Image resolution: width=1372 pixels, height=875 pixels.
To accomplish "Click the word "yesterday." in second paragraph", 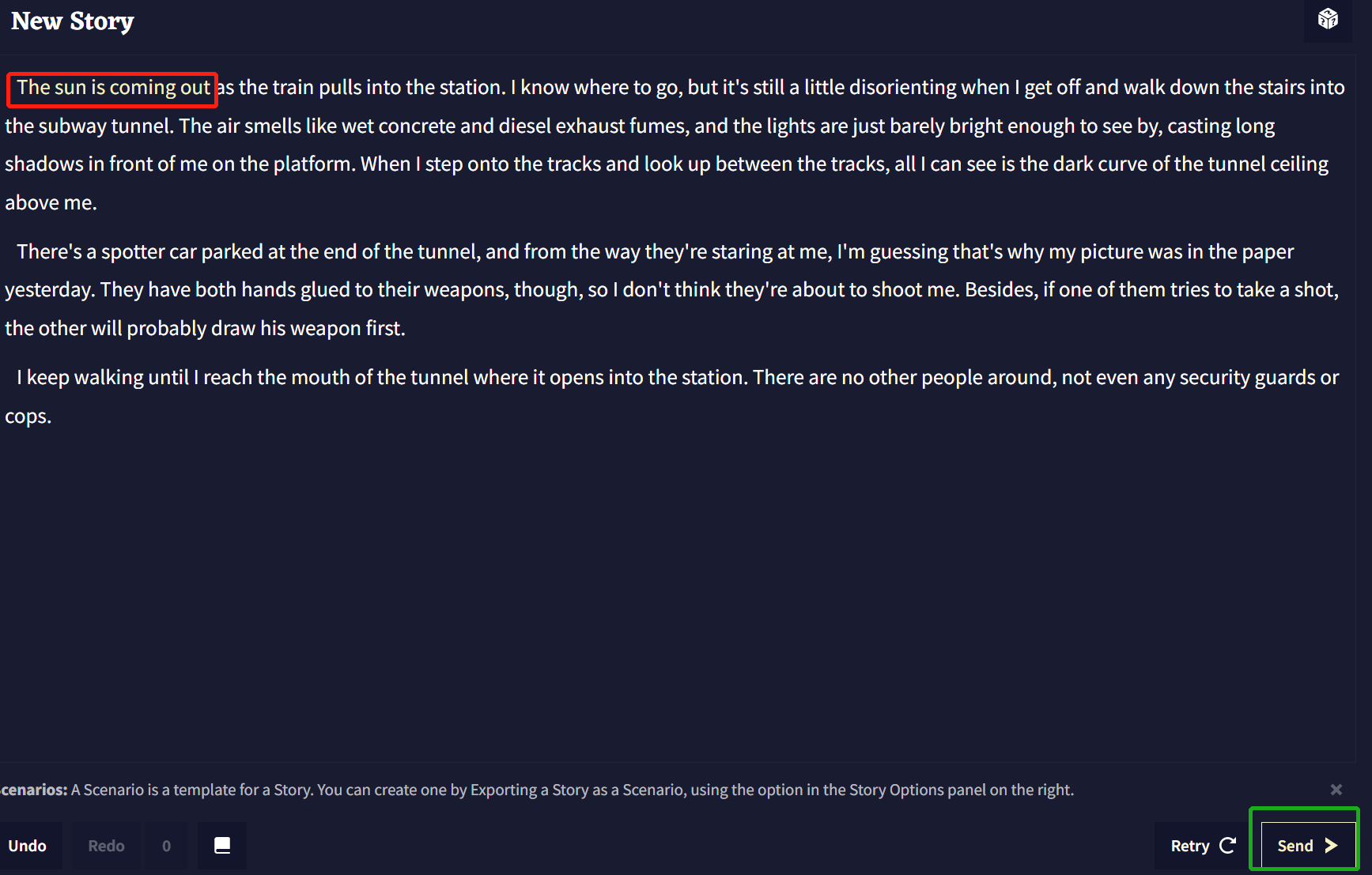I will [50, 290].
